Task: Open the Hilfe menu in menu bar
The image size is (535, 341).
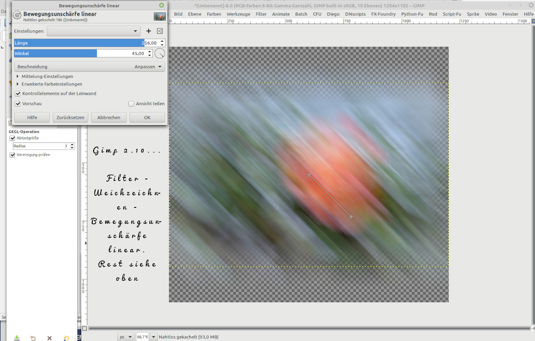Action: click(x=528, y=14)
